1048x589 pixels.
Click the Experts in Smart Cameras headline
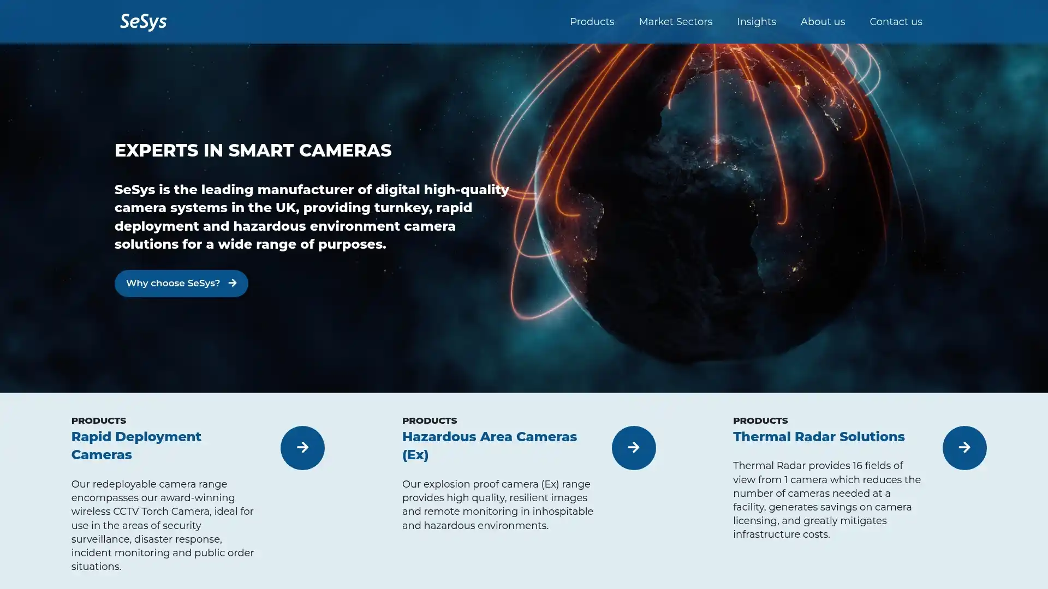(253, 151)
